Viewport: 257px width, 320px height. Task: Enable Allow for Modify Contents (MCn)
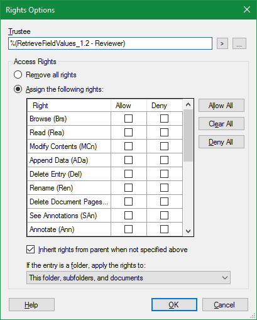pyautogui.click(x=128, y=146)
